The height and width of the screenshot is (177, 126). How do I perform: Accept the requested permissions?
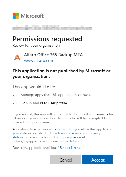98,160
